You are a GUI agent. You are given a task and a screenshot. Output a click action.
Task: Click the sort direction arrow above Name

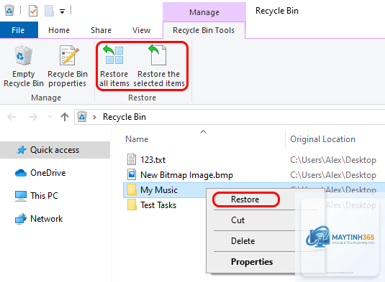(204, 132)
